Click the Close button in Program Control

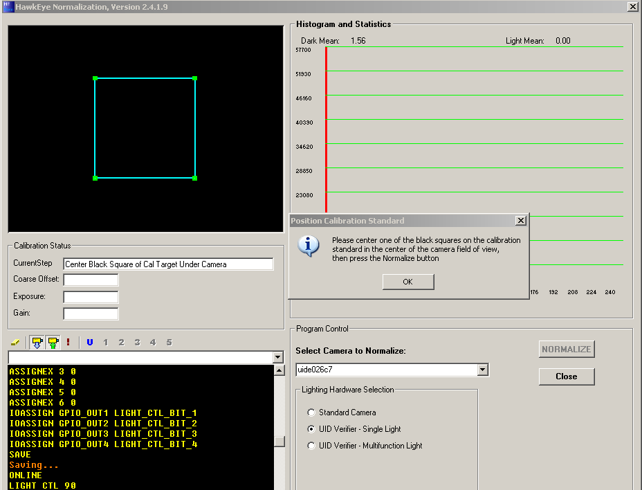(x=566, y=376)
